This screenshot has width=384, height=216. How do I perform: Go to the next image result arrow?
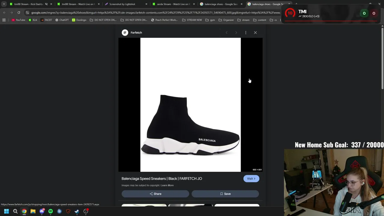(x=236, y=32)
